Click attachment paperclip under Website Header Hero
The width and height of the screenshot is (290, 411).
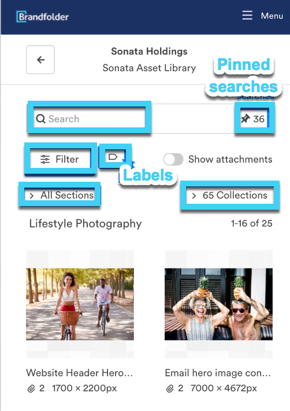31,388
